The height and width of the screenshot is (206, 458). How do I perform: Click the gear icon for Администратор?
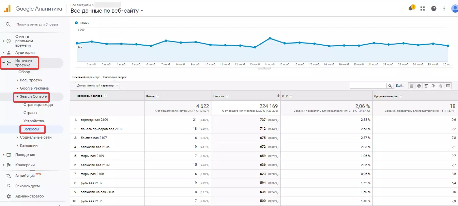click(x=9, y=196)
